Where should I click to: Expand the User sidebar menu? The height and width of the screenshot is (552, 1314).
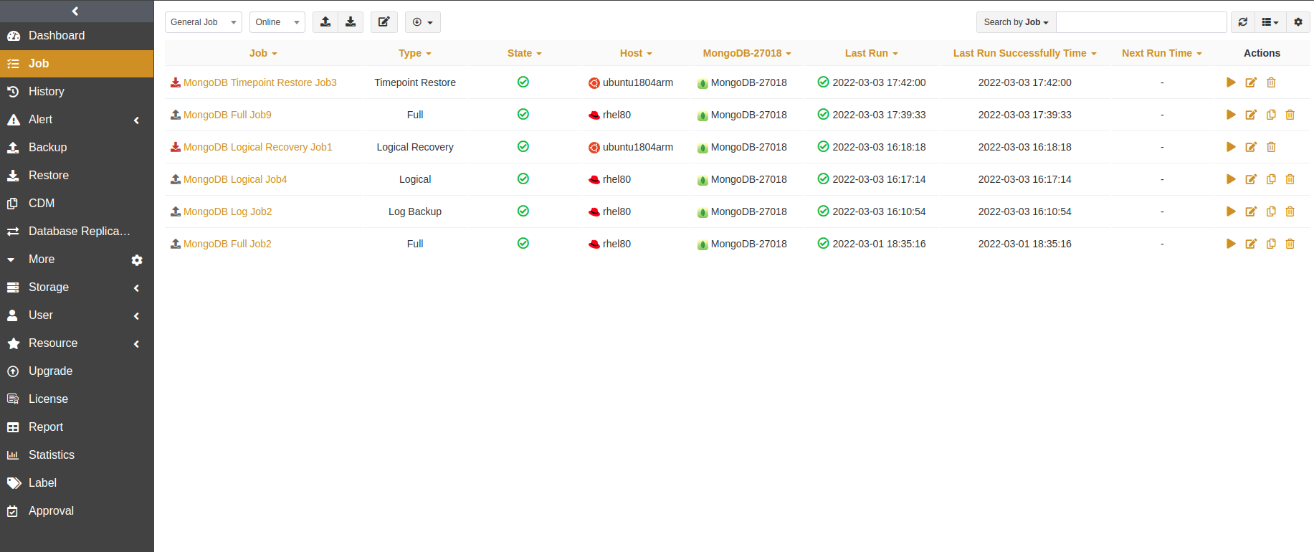[x=77, y=315]
